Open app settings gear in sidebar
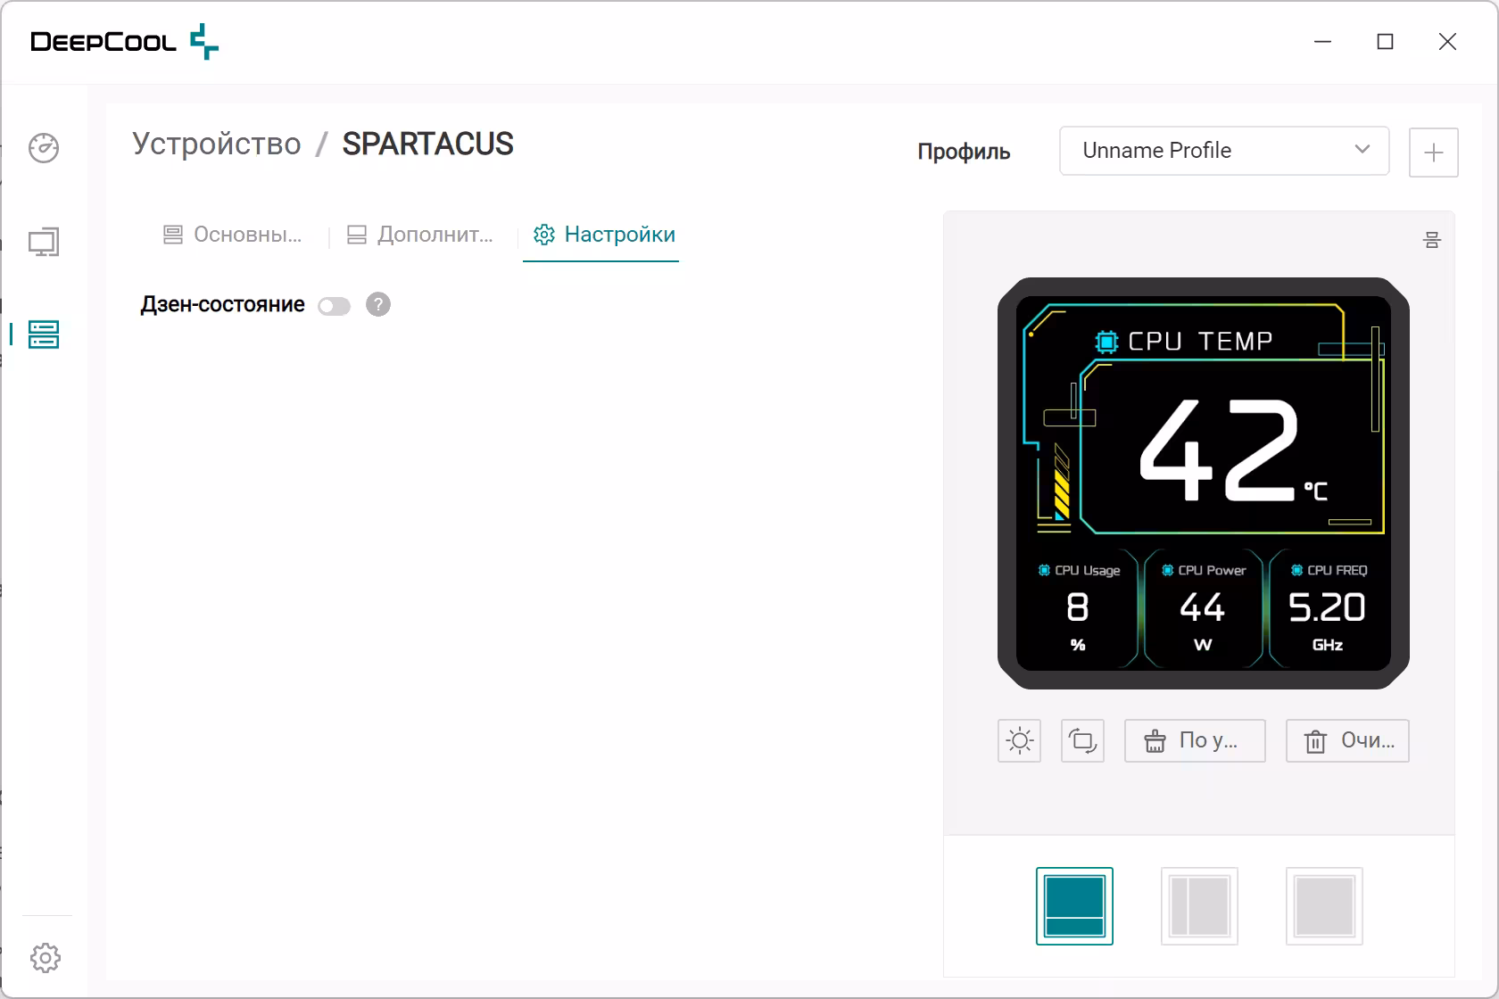1499x999 pixels. (46, 958)
